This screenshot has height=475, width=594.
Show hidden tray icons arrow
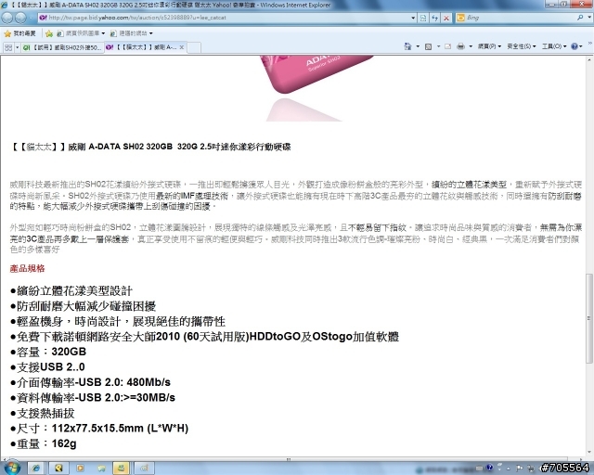tap(509, 469)
